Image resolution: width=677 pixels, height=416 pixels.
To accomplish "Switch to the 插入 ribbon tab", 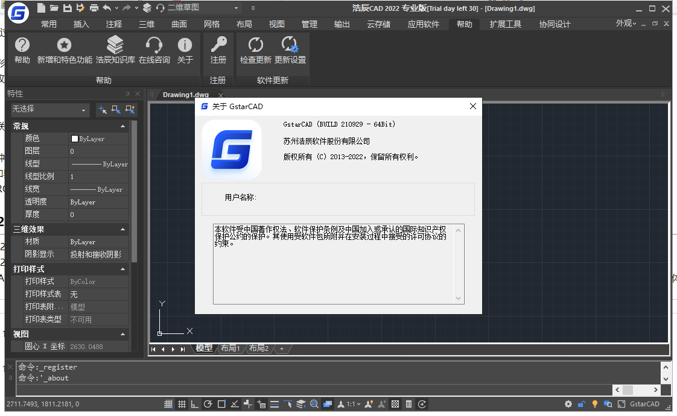I will pos(81,24).
